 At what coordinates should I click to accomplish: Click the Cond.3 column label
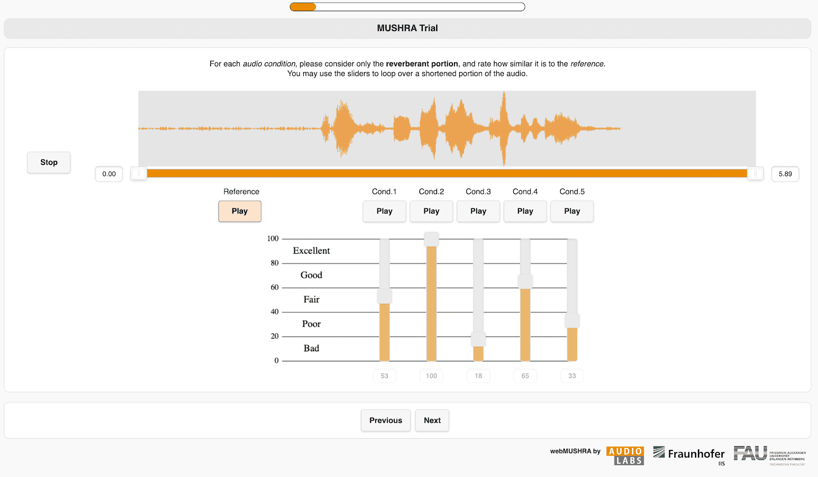pos(479,192)
